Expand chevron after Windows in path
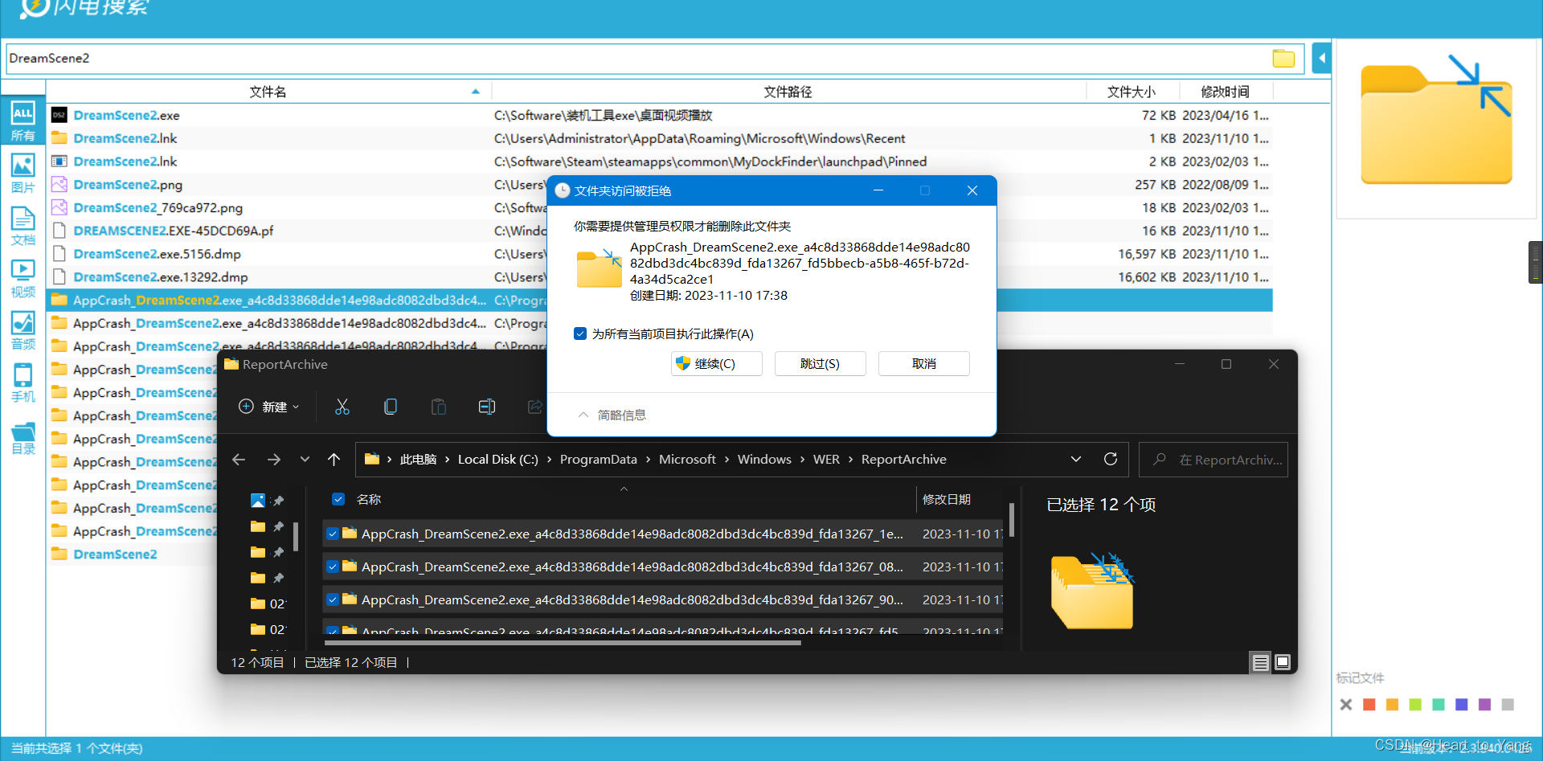Image resolution: width=1543 pixels, height=761 pixels. click(802, 460)
